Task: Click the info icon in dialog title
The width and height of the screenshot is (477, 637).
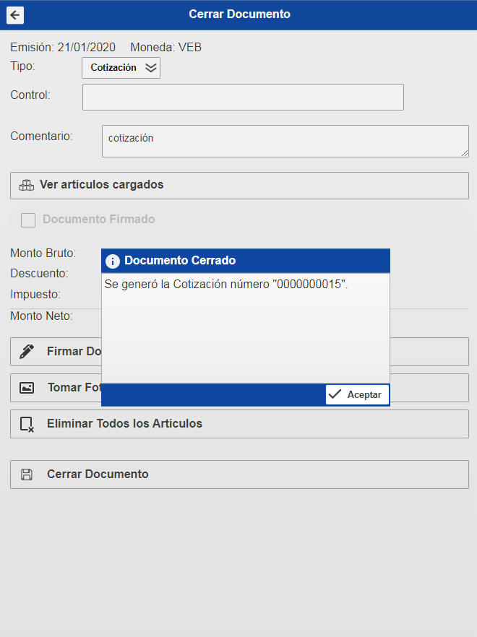Action: coord(113,261)
